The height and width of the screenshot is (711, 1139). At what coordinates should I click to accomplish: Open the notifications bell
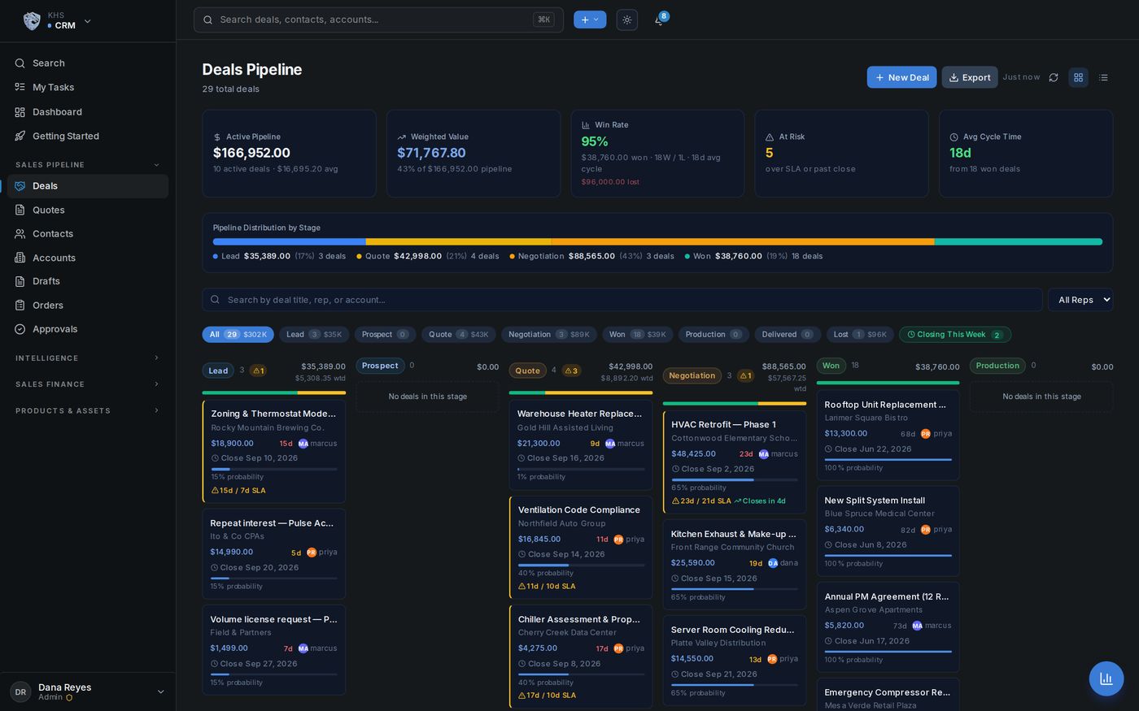(659, 20)
